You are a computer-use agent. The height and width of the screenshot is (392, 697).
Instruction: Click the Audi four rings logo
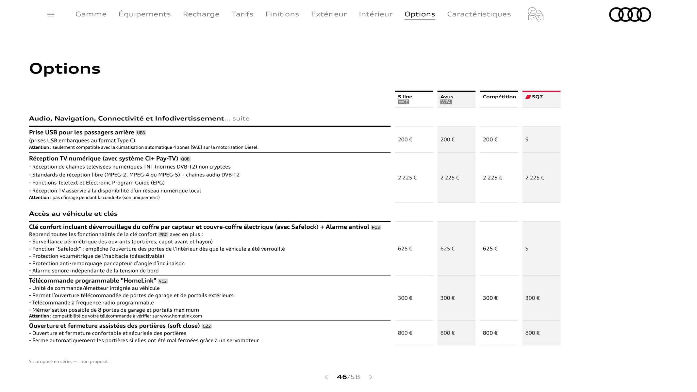[630, 14]
